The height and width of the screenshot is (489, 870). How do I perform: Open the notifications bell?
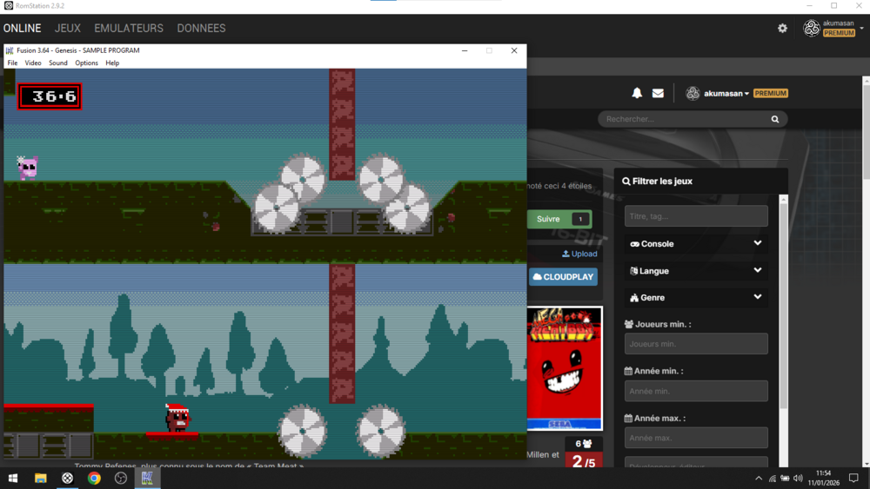pyautogui.click(x=637, y=93)
